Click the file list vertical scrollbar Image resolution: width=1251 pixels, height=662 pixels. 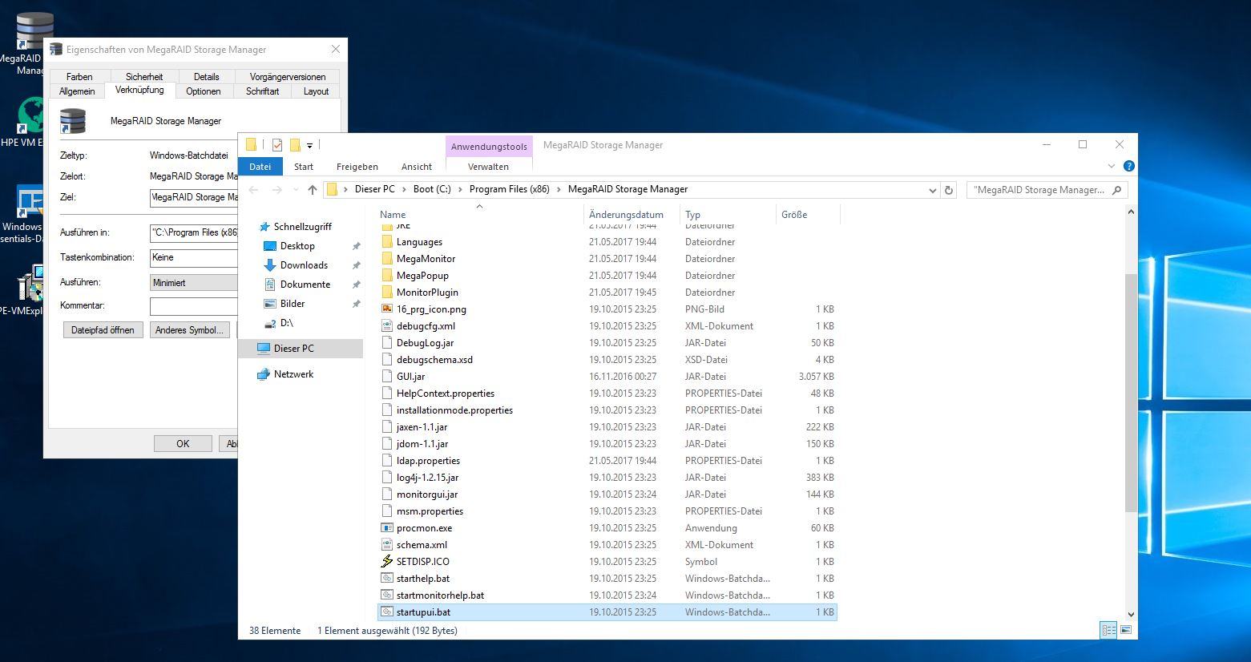pyautogui.click(x=1131, y=393)
